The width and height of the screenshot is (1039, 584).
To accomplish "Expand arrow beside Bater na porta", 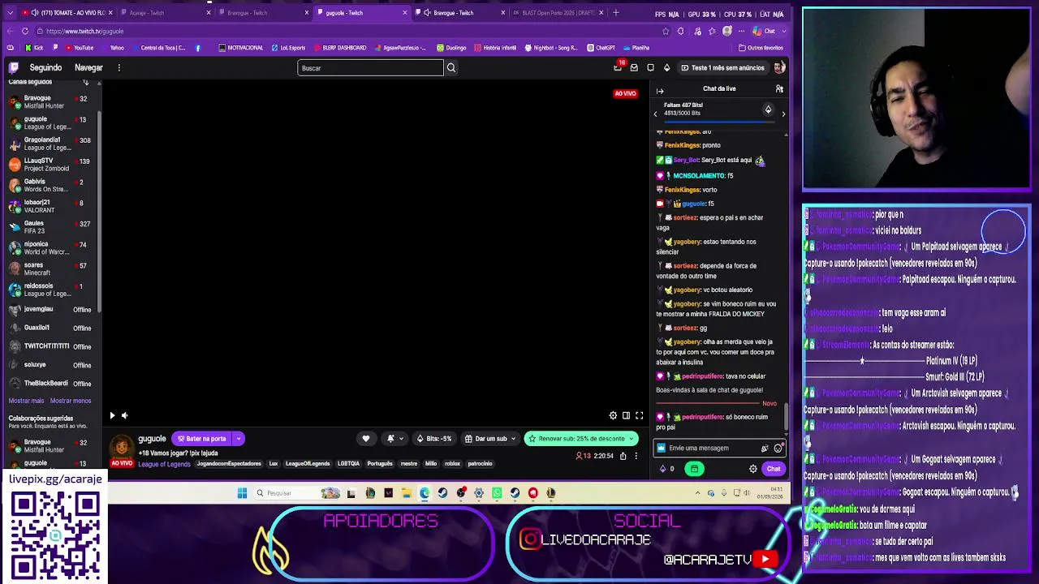I will [238, 438].
